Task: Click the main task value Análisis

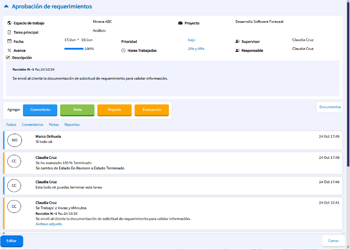Action: click(x=99, y=31)
